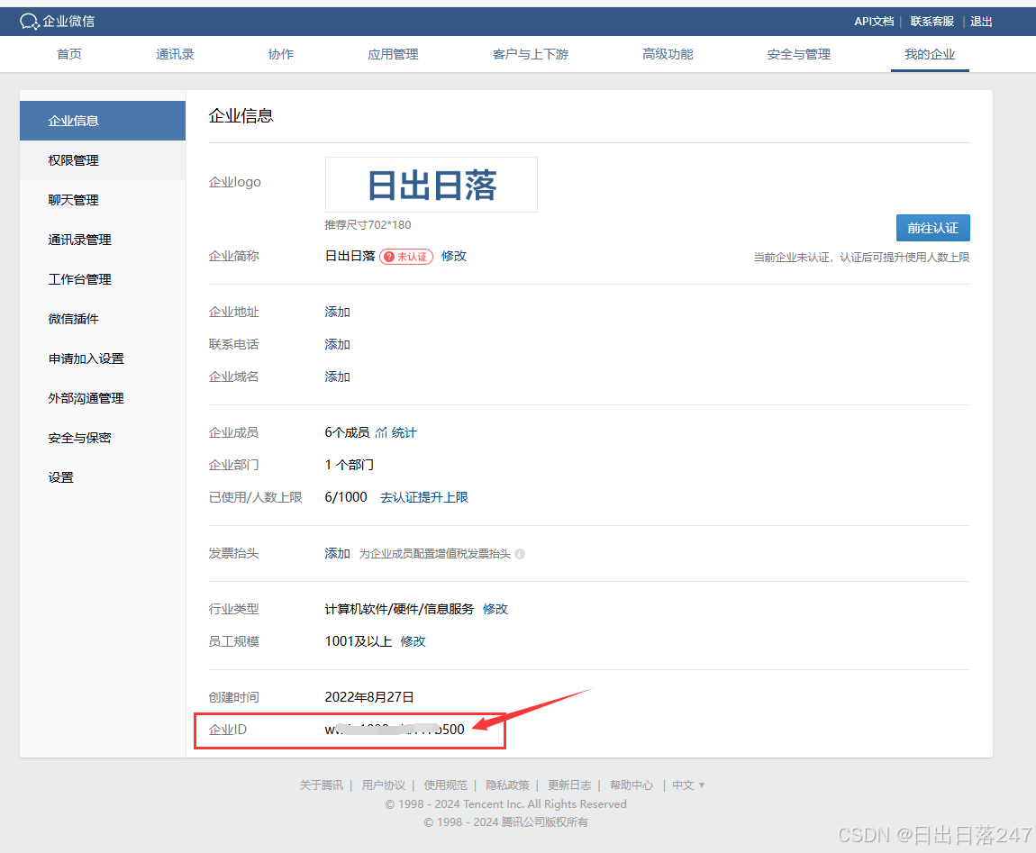
Task: Click 退出 to log out
Action: pos(981,21)
